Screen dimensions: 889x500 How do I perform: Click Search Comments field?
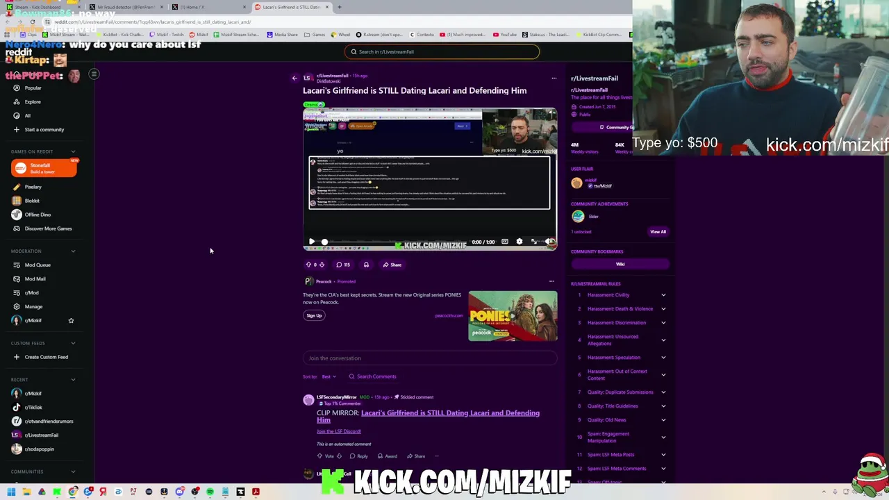click(373, 376)
